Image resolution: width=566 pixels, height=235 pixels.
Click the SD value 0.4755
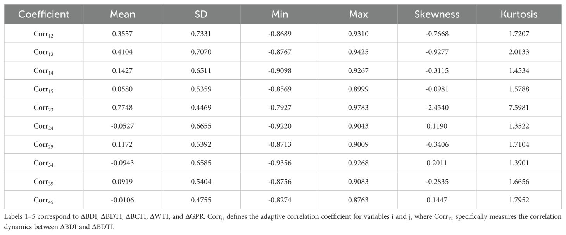coord(201,200)
